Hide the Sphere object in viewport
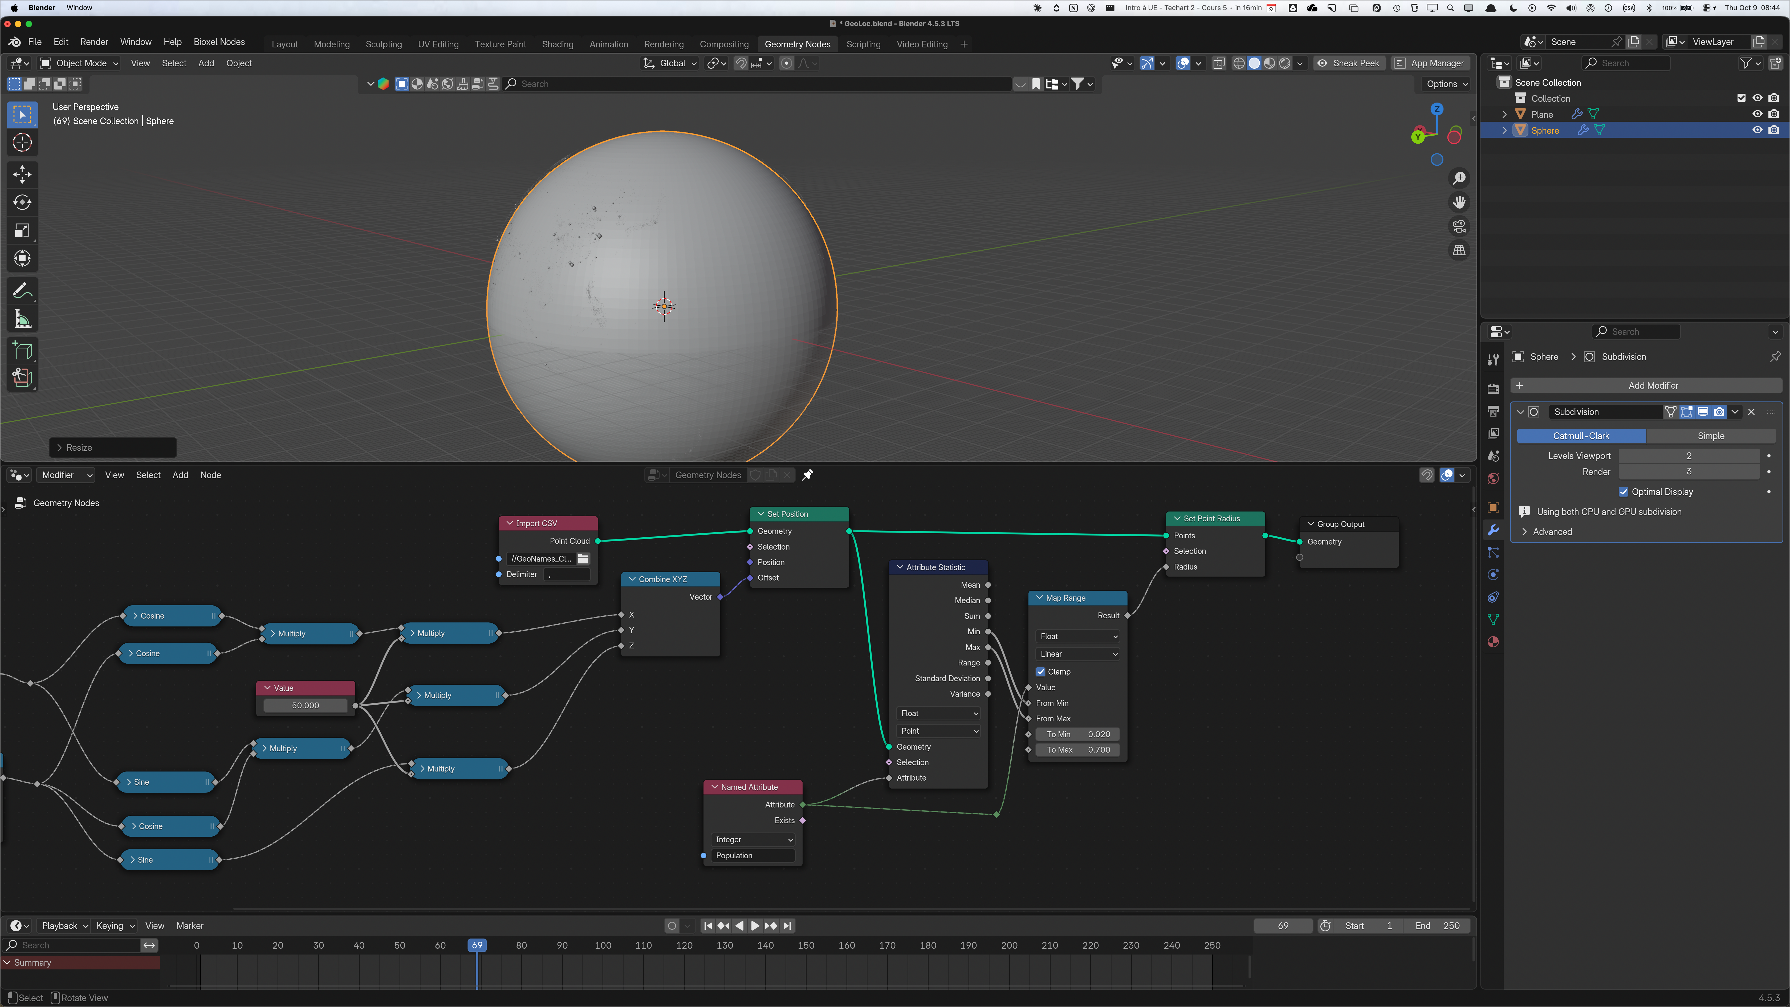Image resolution: width=1790 pixels, height=1007 pixels. (1757, 130)
